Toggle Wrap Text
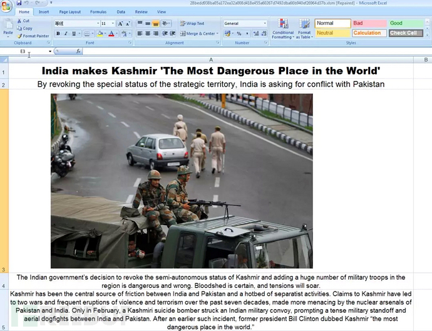The height and width of the screenshot is (331, 432). pyautogui.click(x=192, y=23)
